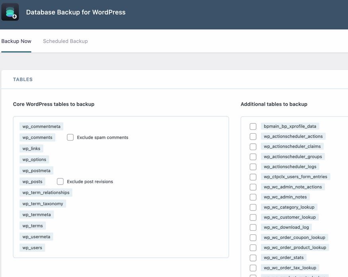Click the wp_comments table label
348x277 pixels.
(x=37, y=137)
